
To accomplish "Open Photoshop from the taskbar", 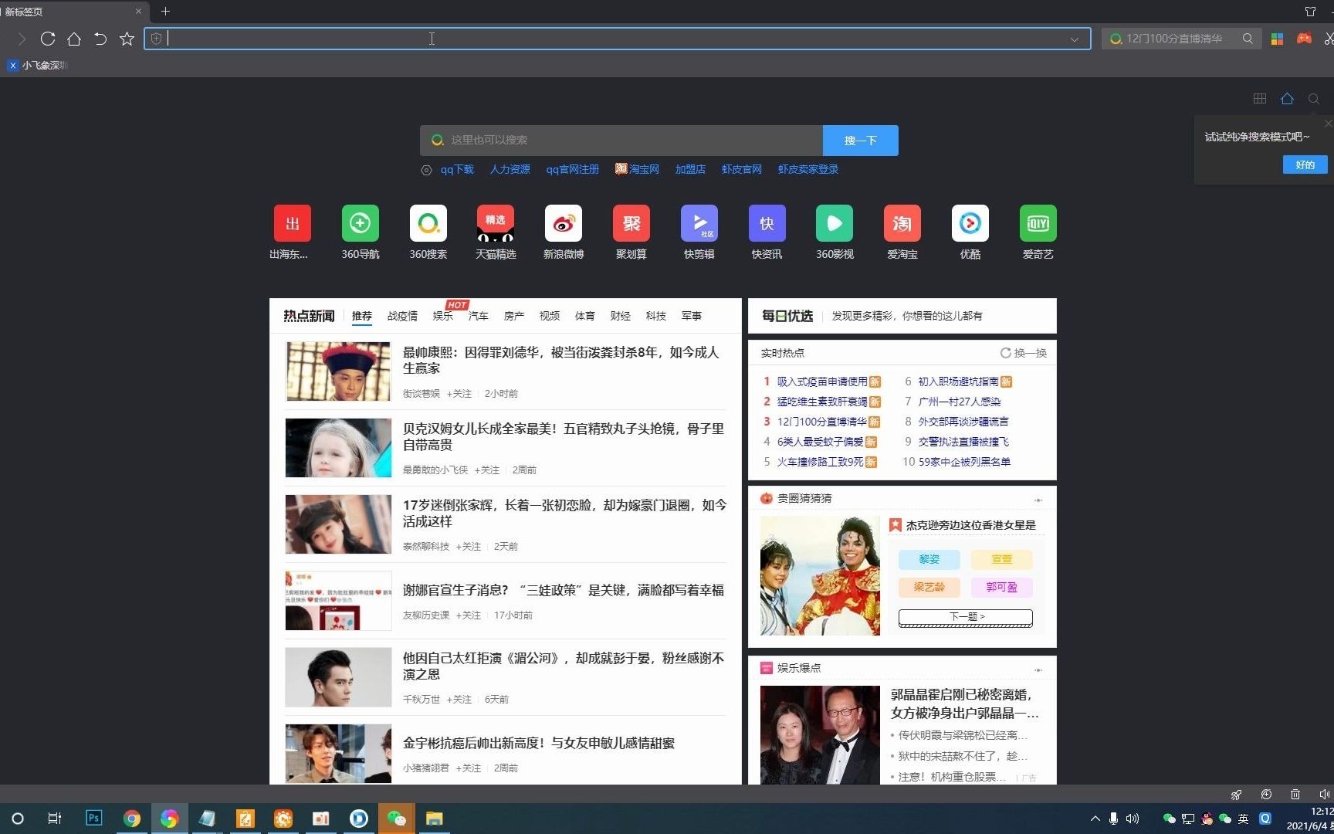I will click(x=93, y=819).
